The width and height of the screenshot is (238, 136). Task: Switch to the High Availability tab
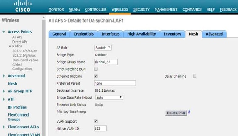[x=142, y=34]
